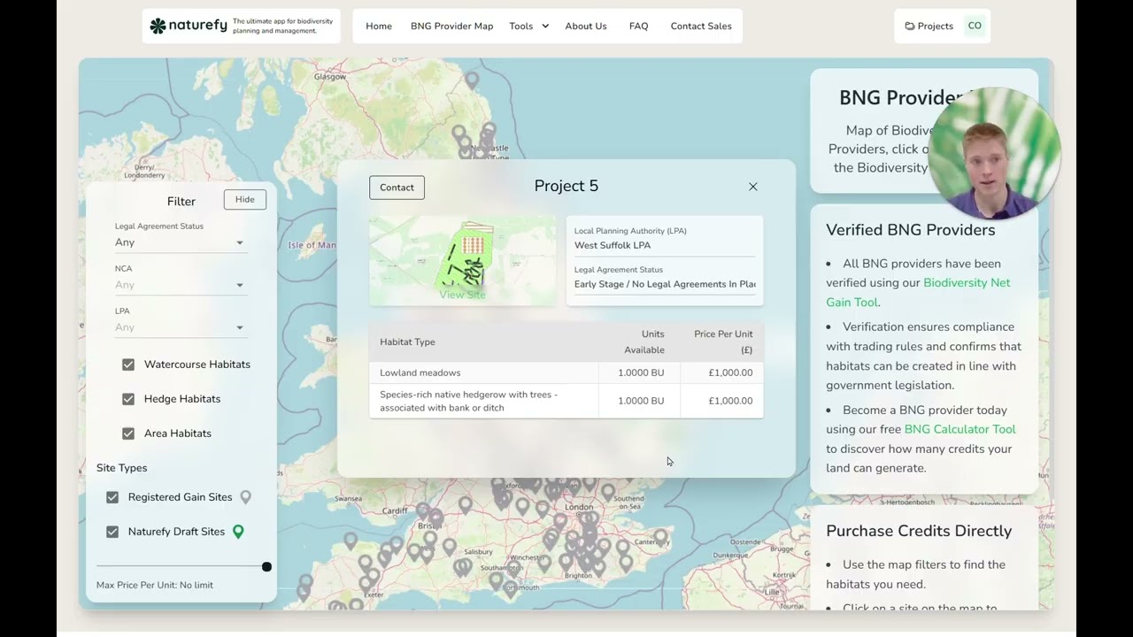Viewport: 1133px width, 637px height.
Task: Click the Early Stage legal agreement status text
Action: tap(665, 284)
